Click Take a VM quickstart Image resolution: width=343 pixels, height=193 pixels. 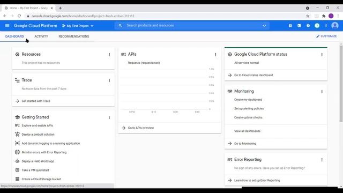point(35,170)
